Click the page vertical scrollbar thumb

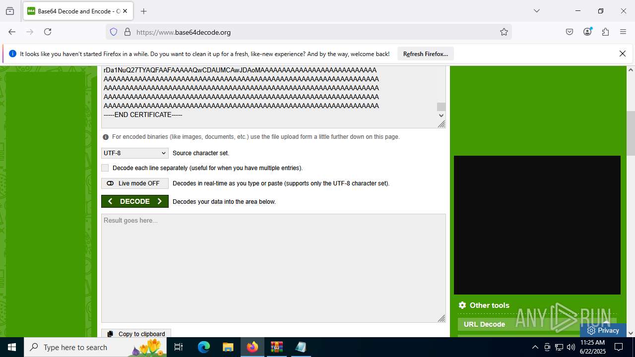631,133
